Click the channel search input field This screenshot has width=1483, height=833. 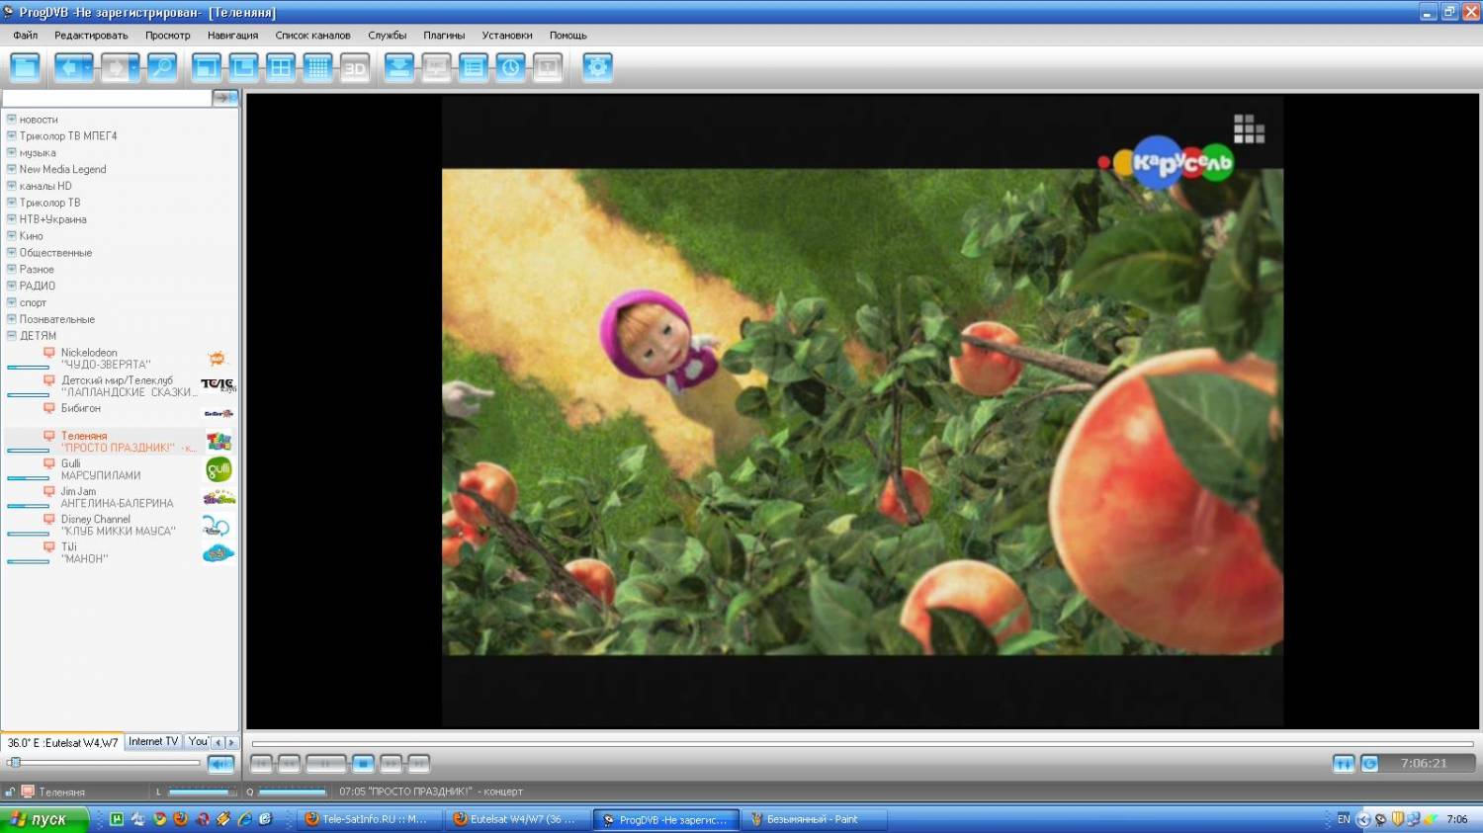107,98
